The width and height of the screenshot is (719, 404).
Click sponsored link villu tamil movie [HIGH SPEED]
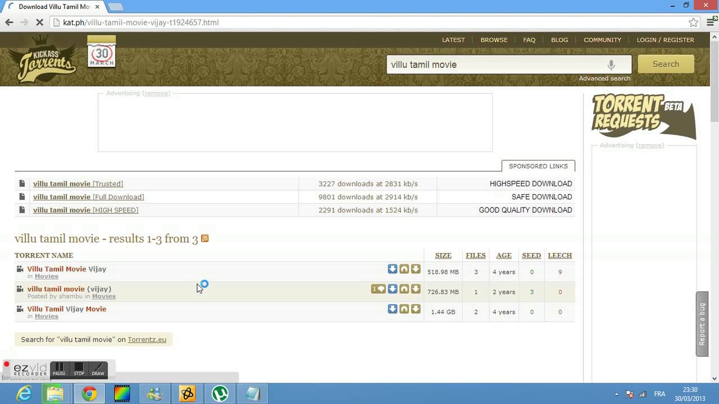(85, 210)
